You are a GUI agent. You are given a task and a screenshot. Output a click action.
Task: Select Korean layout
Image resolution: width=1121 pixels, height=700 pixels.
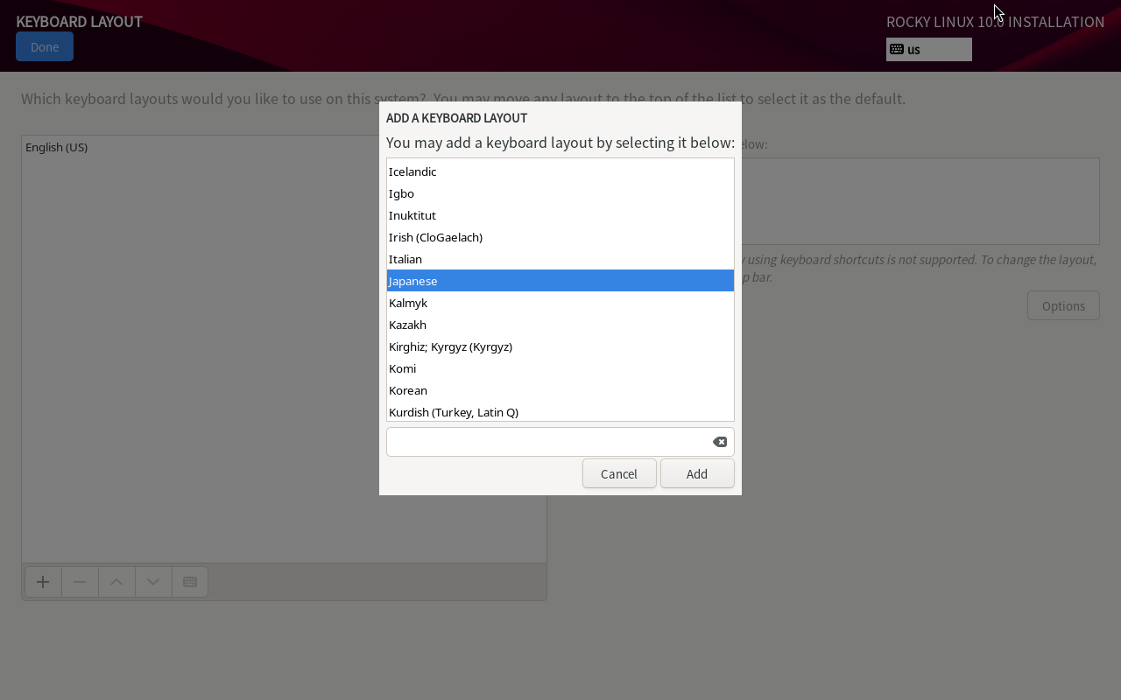tap(560, 390)
